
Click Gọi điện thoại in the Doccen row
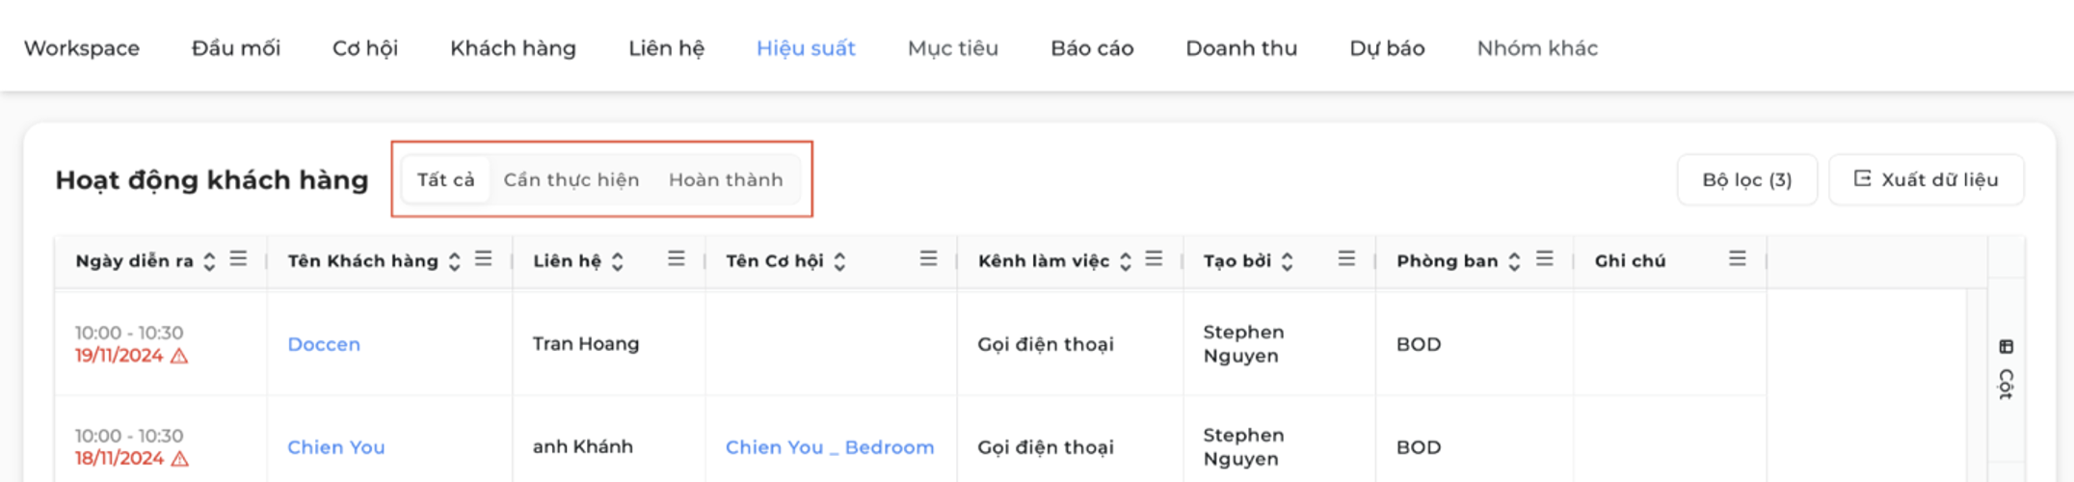pyautogui.click(x=1046, y=344)
